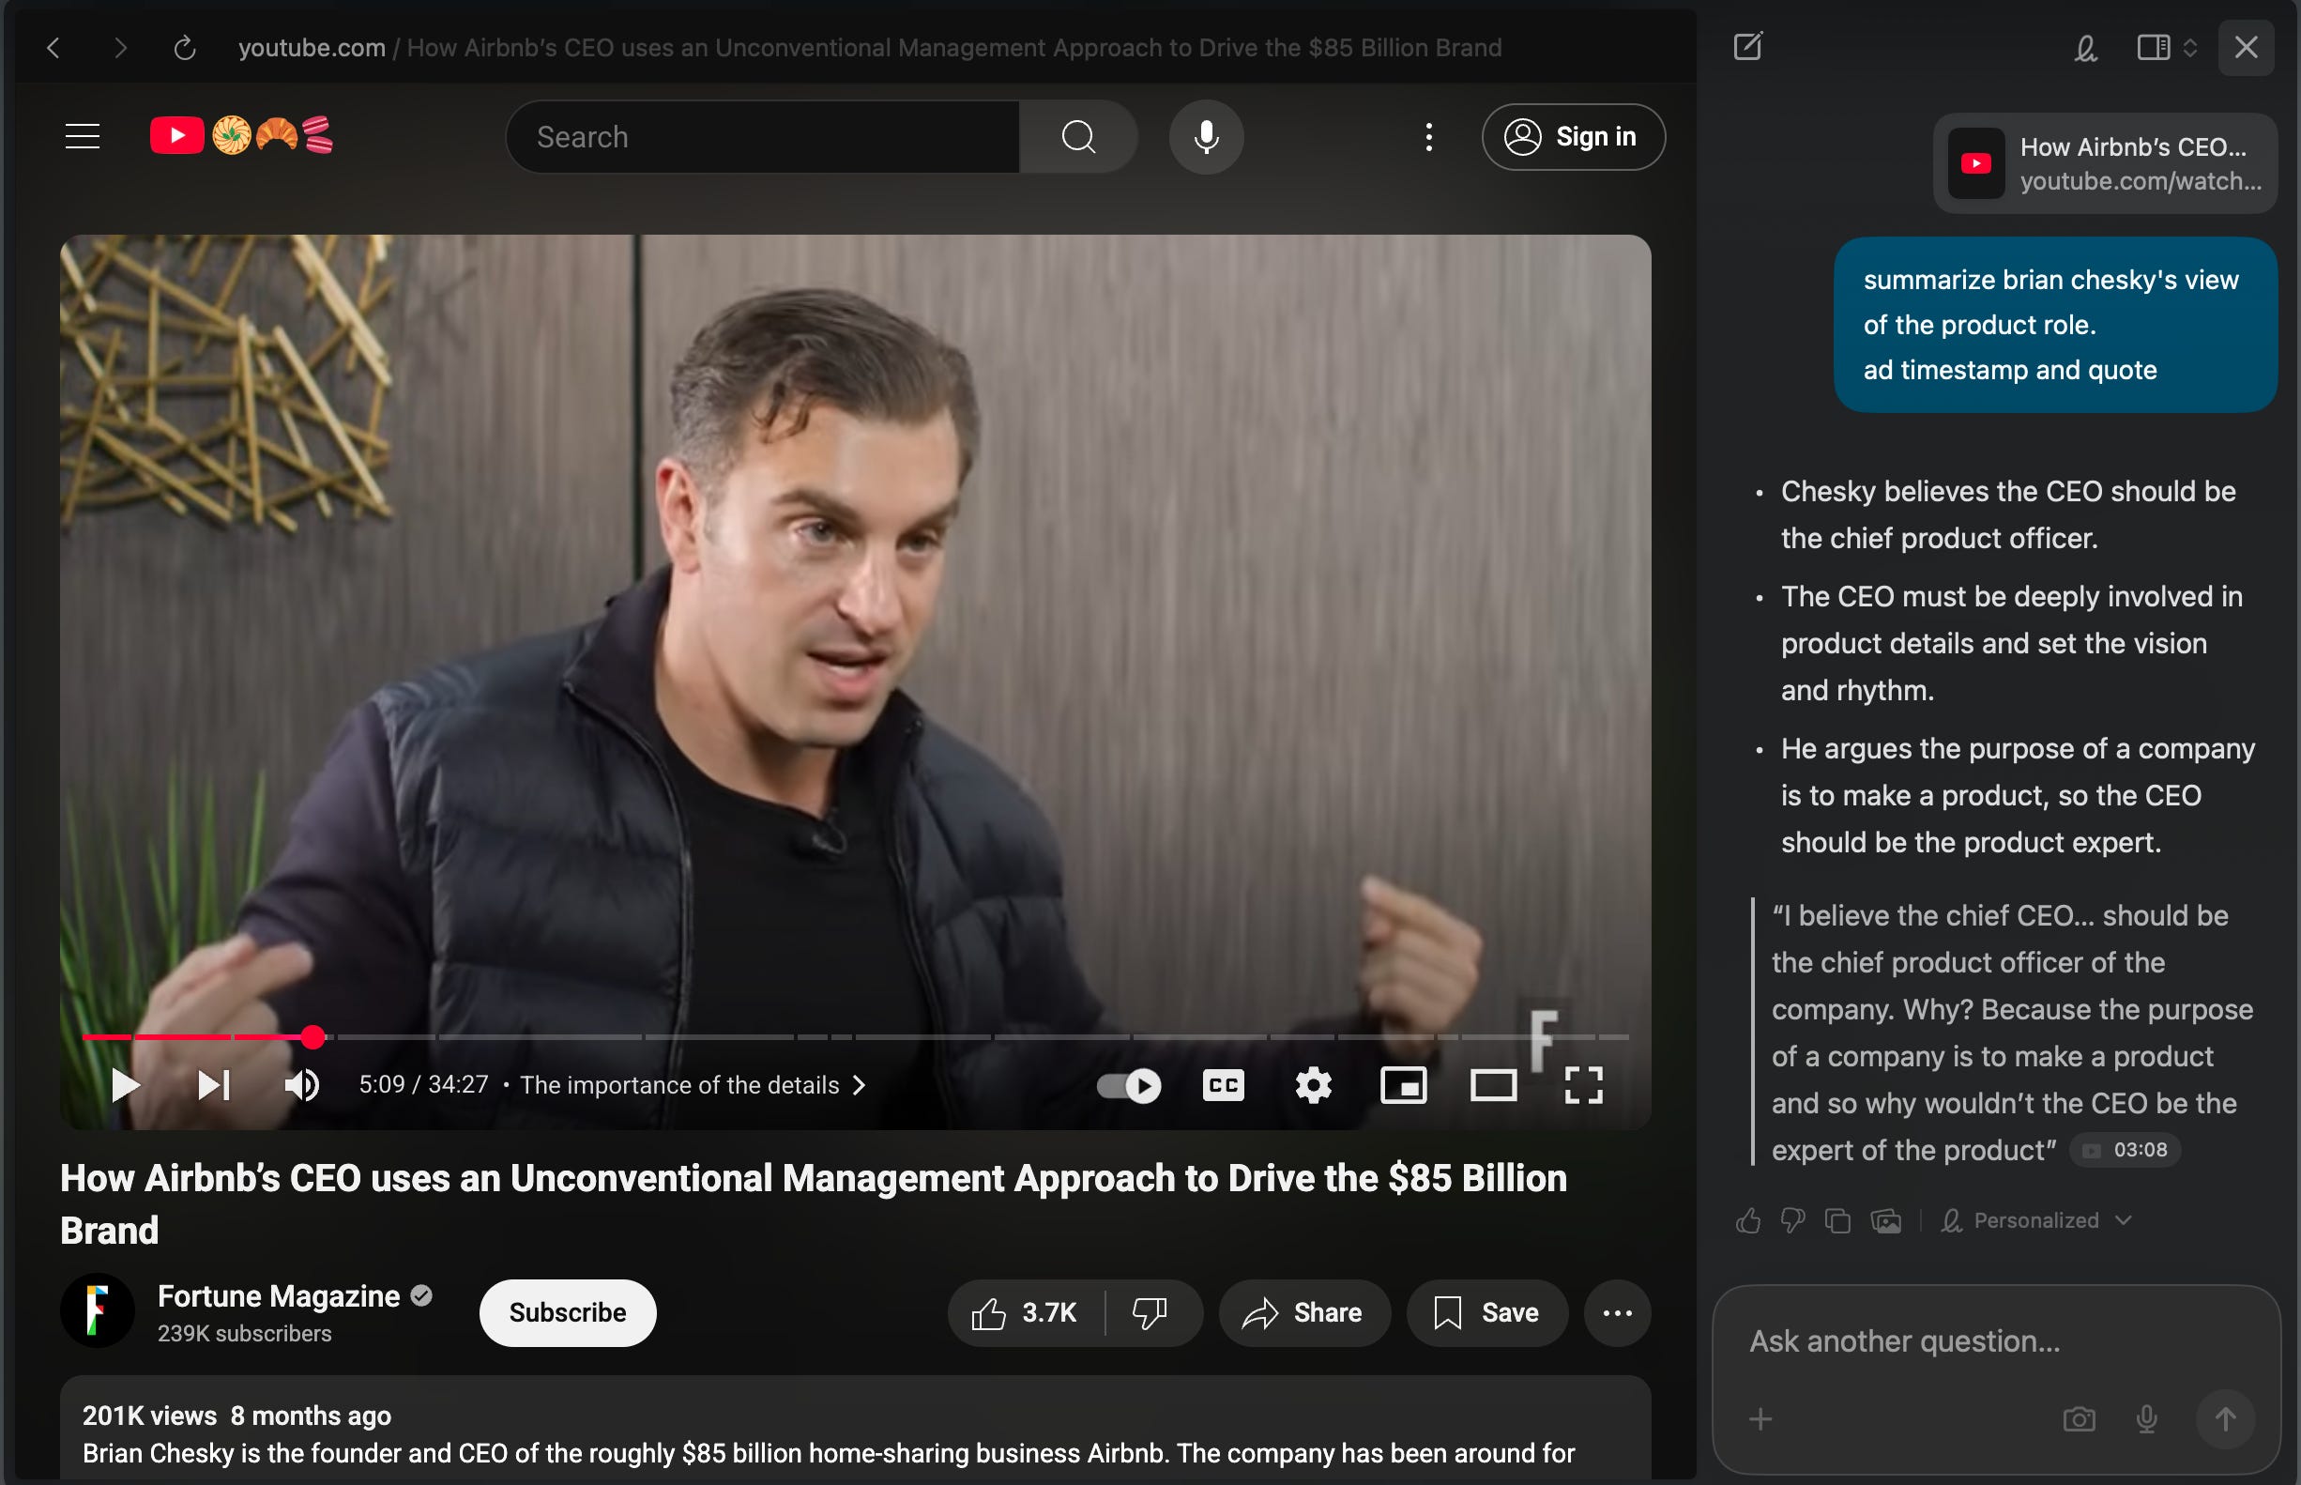Expand the Personalized dropdown
2301x1485 pixels.
(2036, 1221)
